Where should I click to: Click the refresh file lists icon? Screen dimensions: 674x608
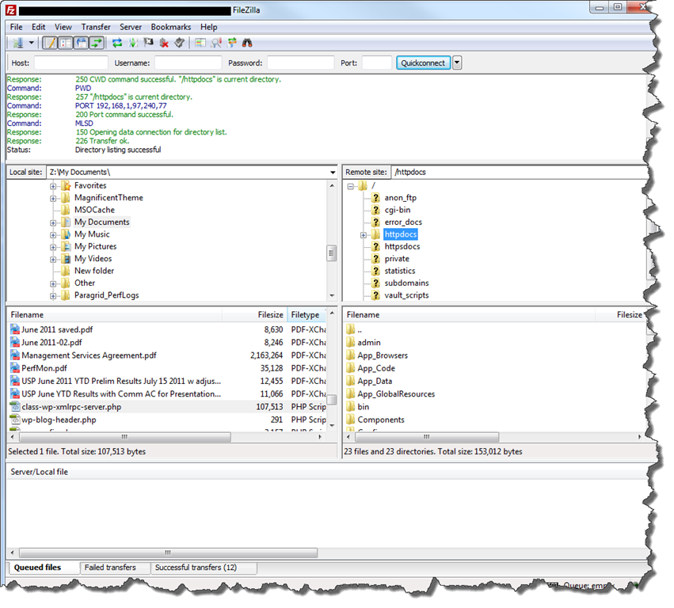click(x=117, y=43)
